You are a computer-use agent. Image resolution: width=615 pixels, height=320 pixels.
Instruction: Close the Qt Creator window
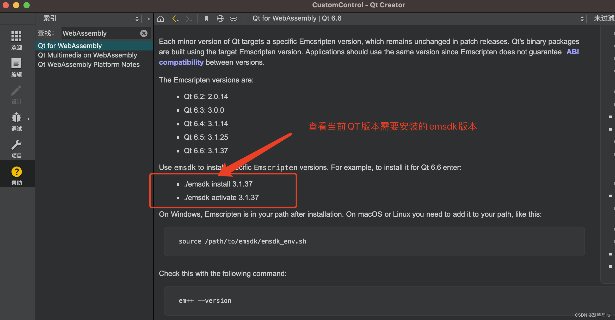(x=6, y=5)
